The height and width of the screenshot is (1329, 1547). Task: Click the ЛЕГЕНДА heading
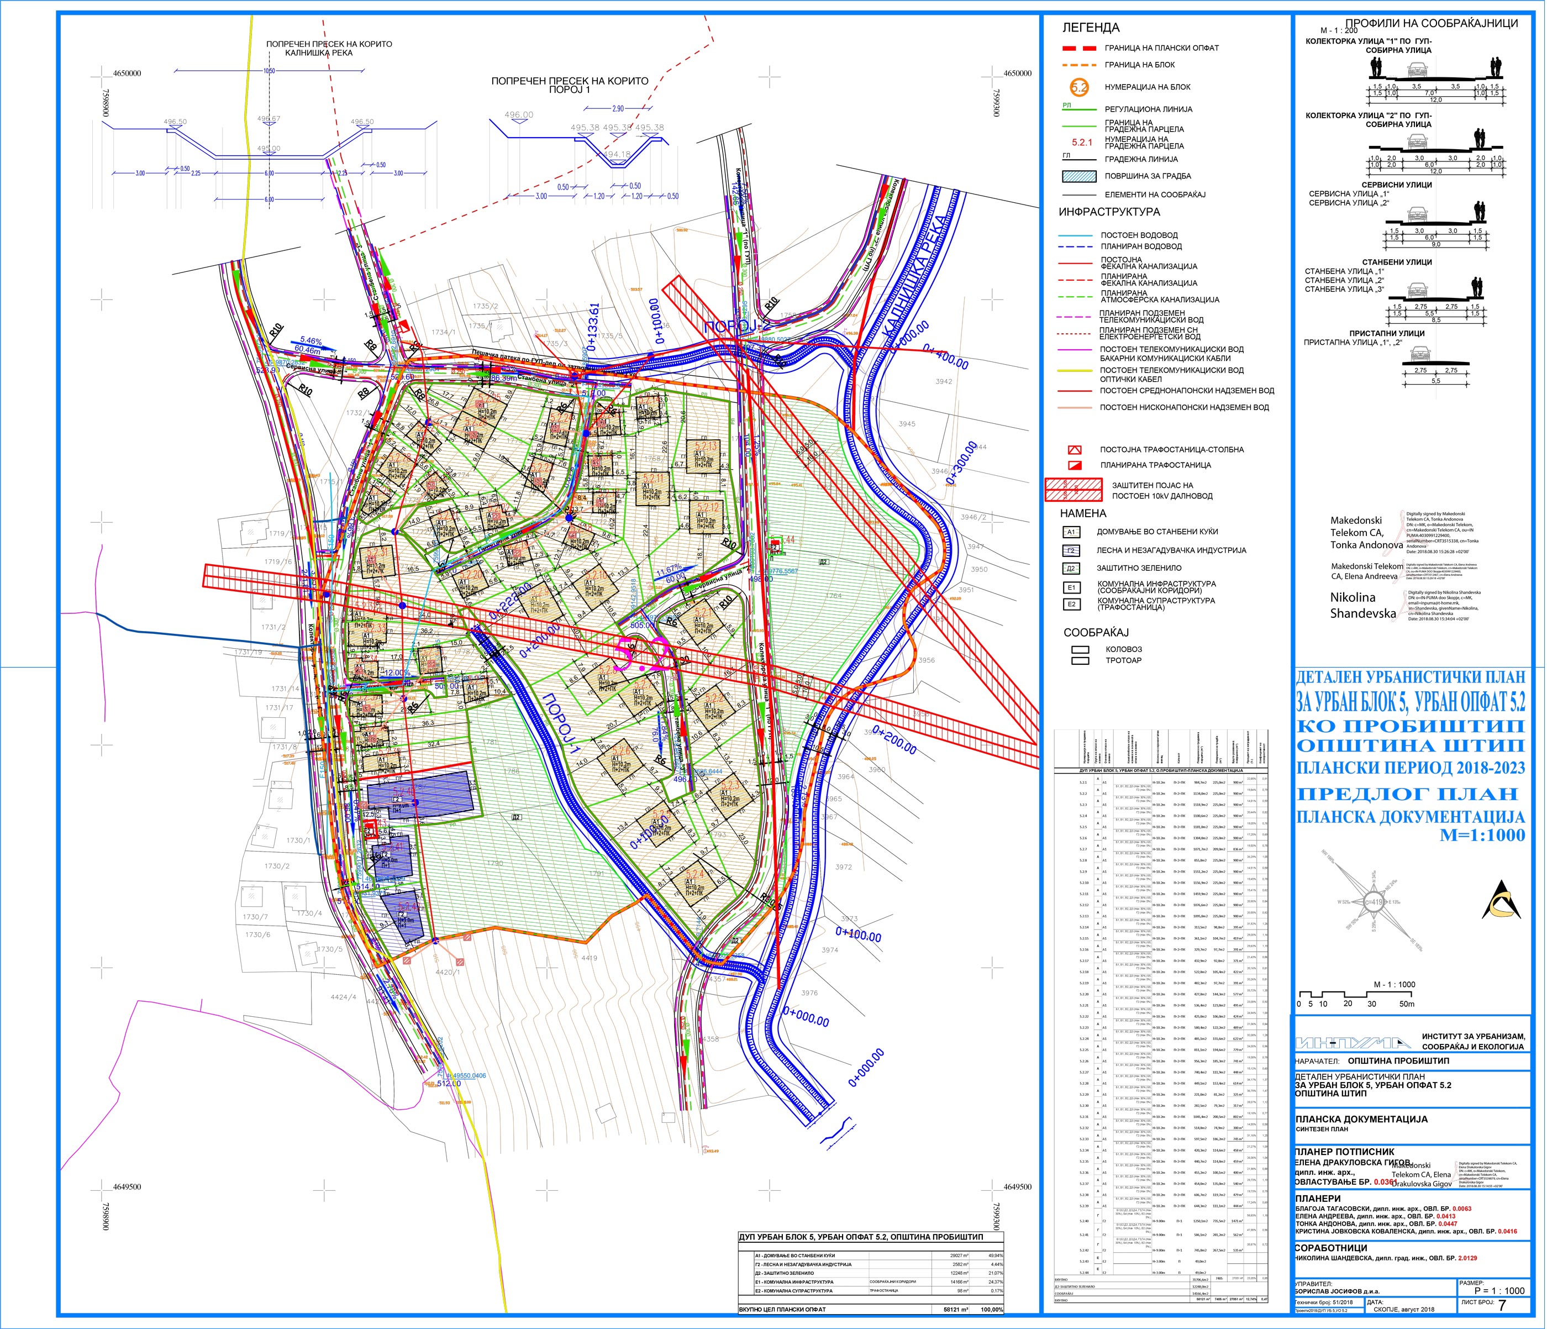[x=1091, y=28]
